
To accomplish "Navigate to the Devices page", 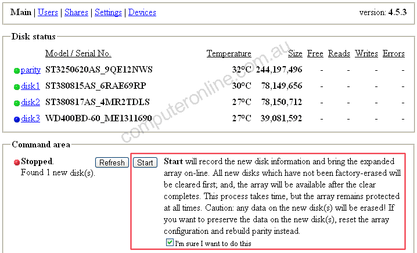I will (142, 12).
